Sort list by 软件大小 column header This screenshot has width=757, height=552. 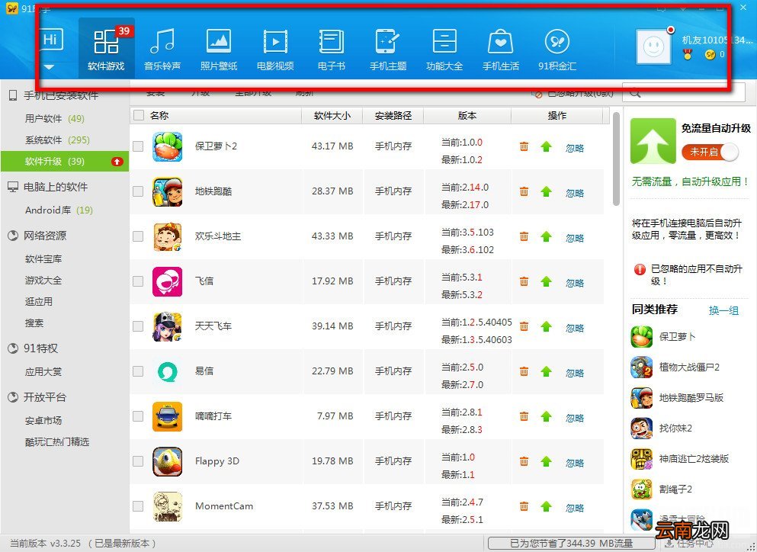(x=332, y=115)
